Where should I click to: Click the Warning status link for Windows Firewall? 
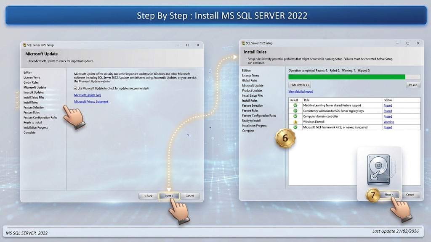[388, 122]
